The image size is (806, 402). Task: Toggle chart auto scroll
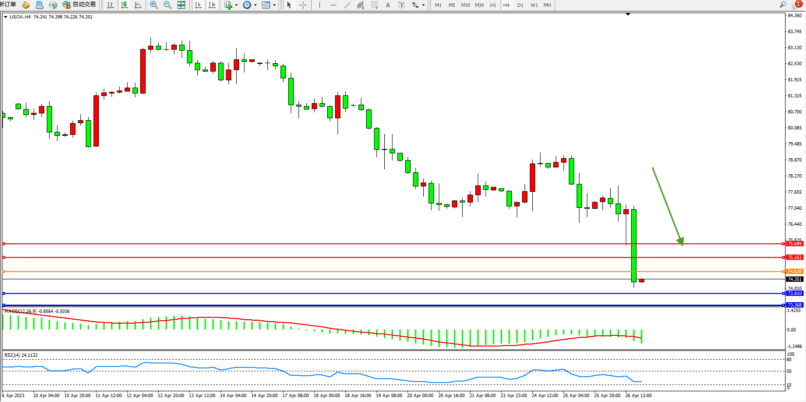point(198,5)
